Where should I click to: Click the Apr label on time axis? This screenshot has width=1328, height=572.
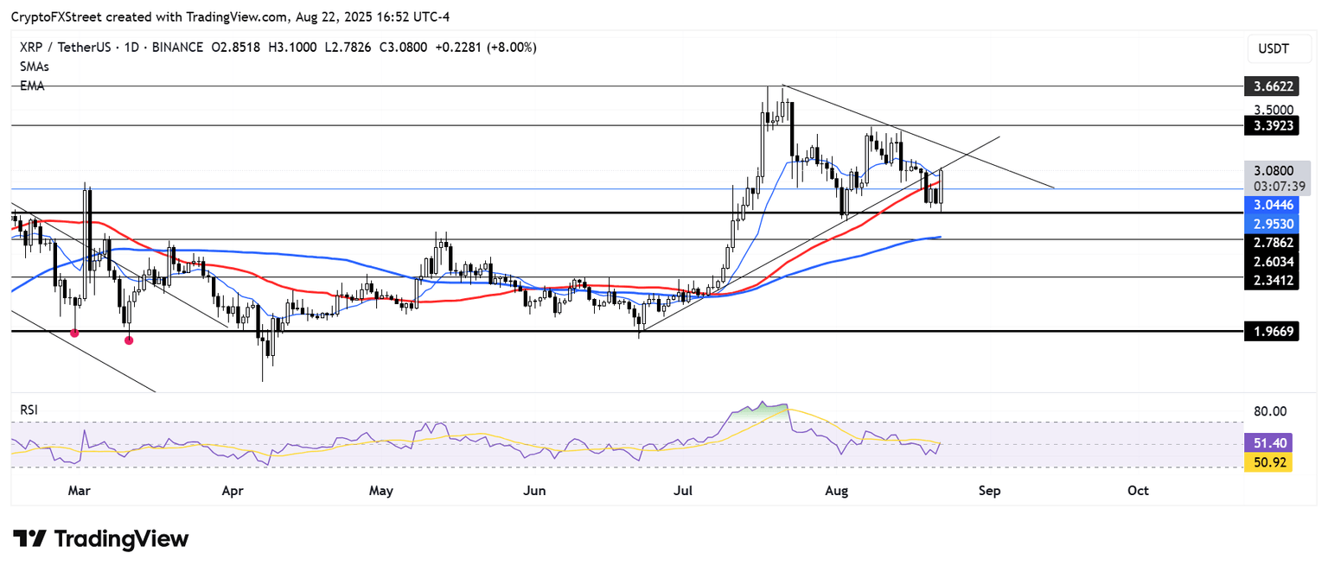232,491
